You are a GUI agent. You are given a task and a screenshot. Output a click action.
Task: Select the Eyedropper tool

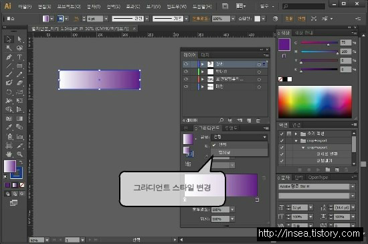pyautogui.click(x=9, y=127)
